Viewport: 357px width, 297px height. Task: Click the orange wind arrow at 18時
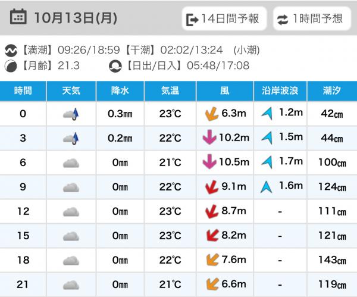(210, 260)
